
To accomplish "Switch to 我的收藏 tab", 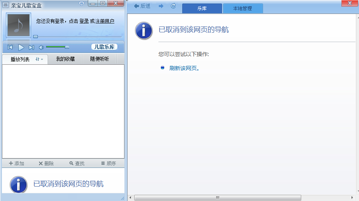I will [x=65, y=59].
